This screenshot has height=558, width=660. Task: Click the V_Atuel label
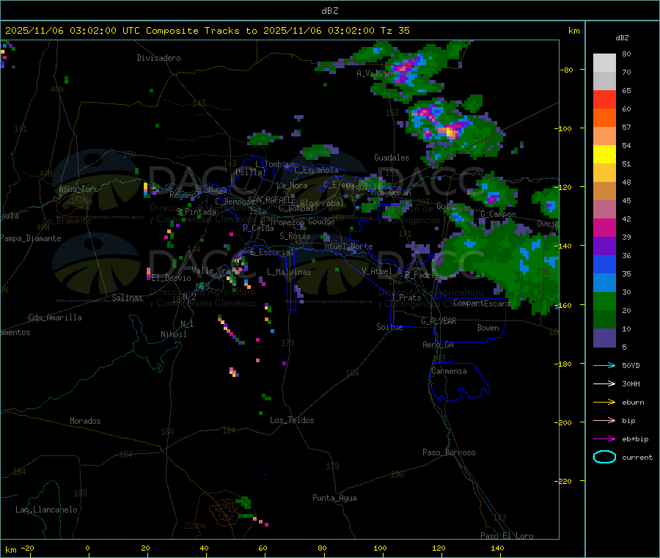tap(377, 271)
